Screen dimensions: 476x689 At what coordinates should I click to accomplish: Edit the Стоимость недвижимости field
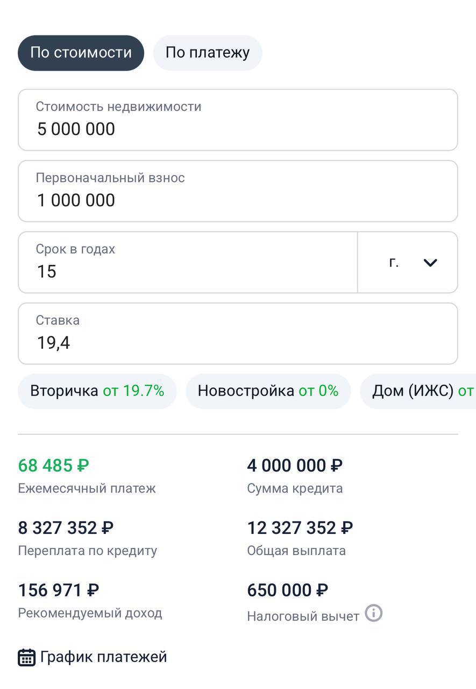(238, 120)
